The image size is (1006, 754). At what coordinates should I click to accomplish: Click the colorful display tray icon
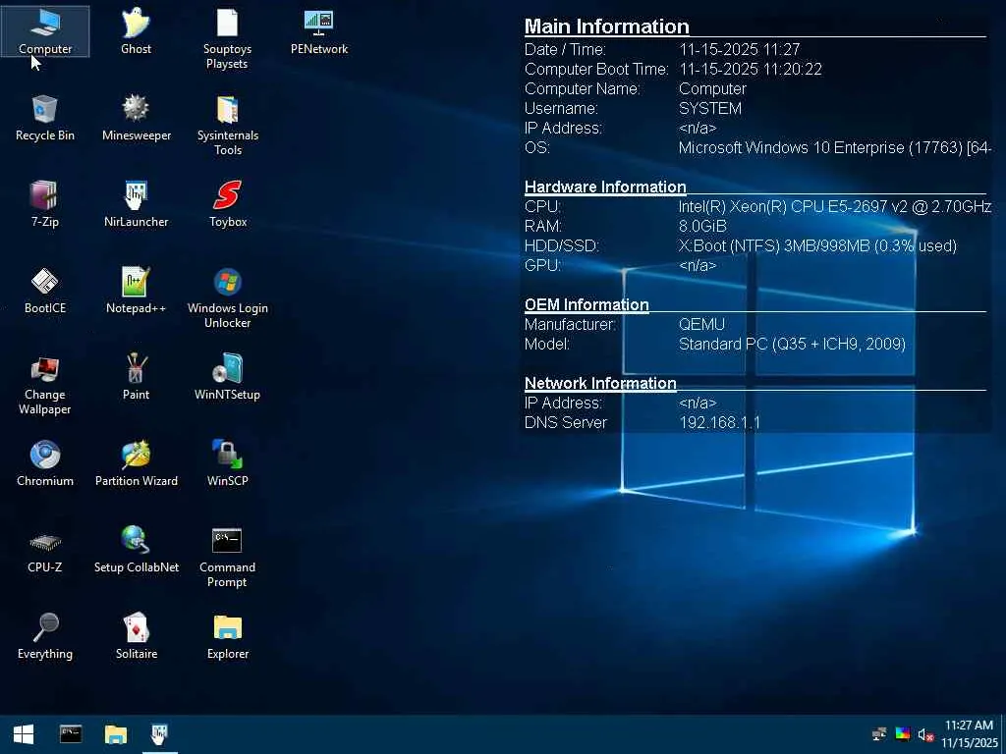902,734
